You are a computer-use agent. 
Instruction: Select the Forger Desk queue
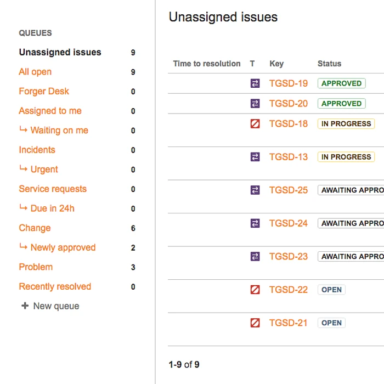[x=44, y=92]
